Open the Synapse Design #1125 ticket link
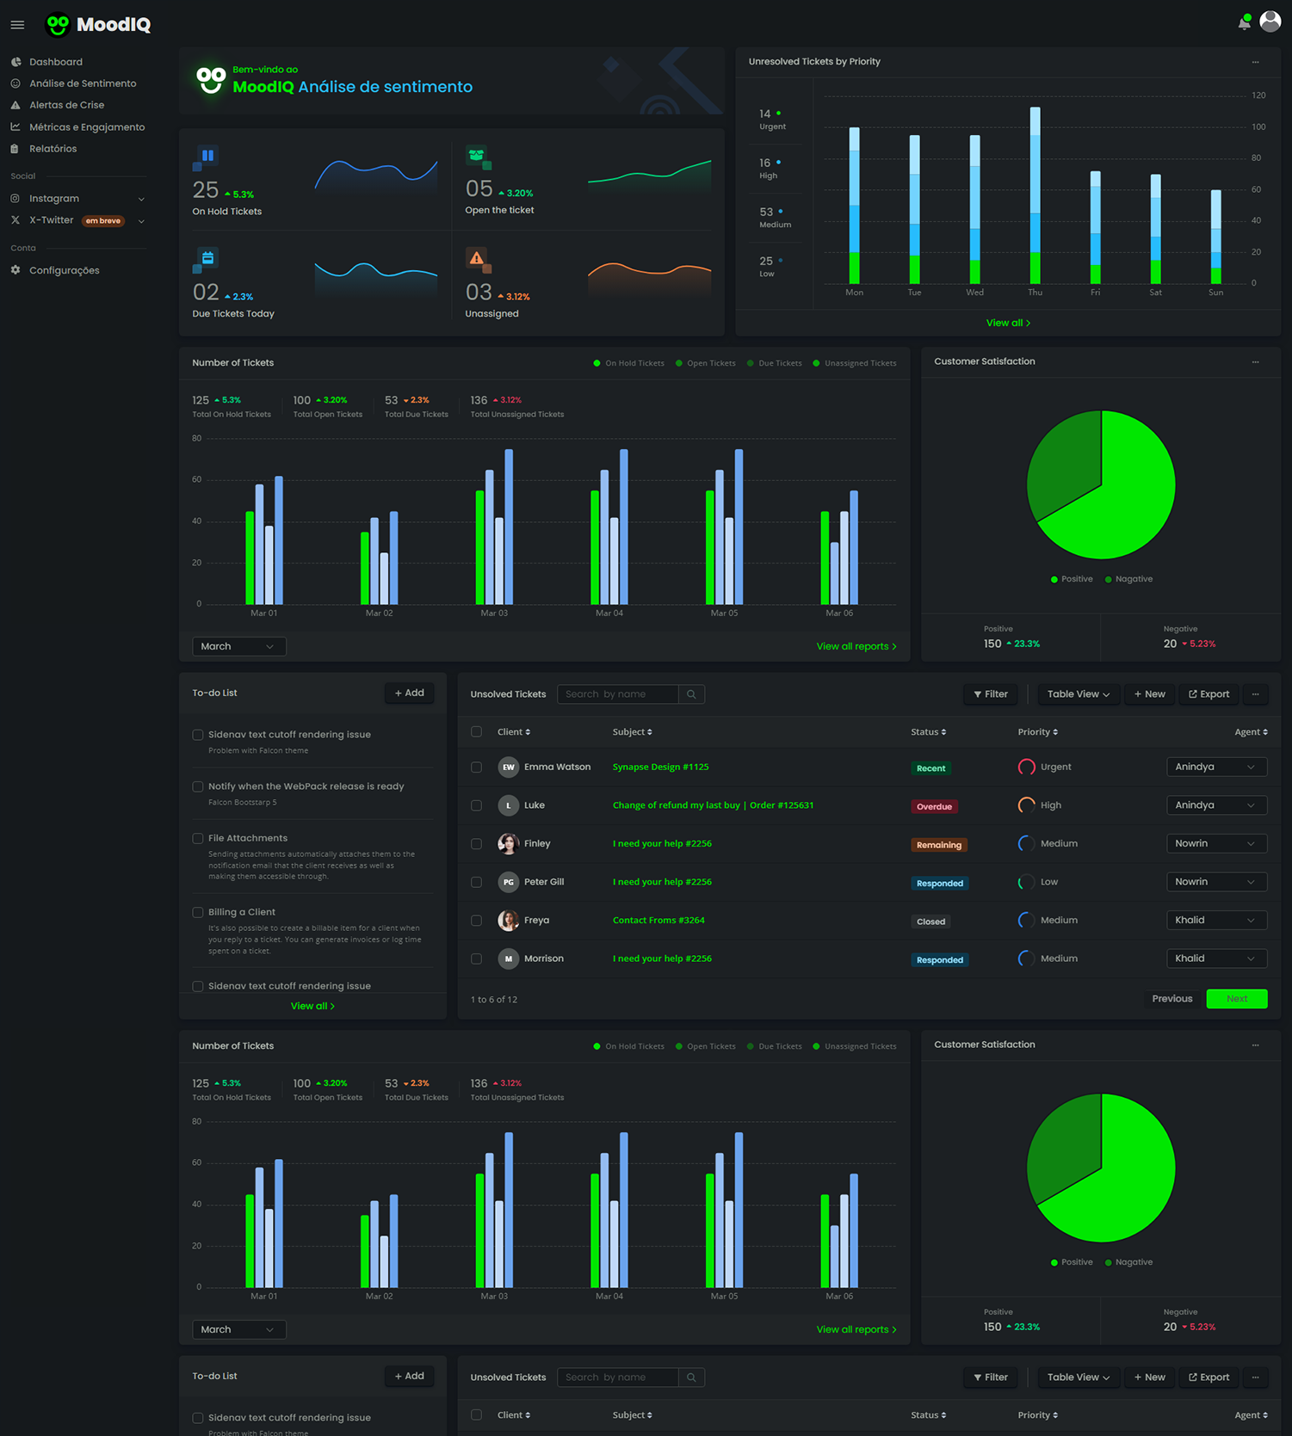Viewport: 1292px width, 1436px height. point(660,767)
